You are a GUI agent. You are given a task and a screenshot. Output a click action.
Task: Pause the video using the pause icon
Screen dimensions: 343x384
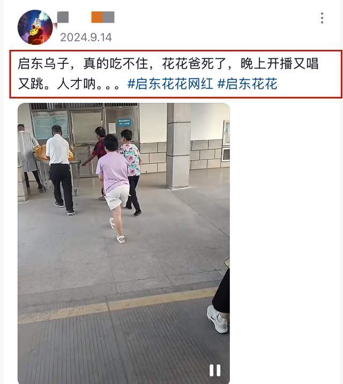(215, 370)
